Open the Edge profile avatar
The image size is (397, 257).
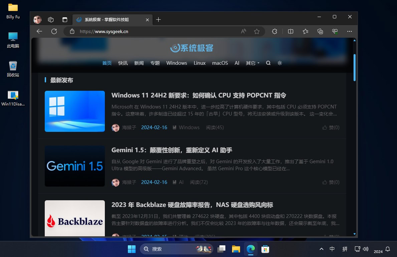(x=37, y=19)
